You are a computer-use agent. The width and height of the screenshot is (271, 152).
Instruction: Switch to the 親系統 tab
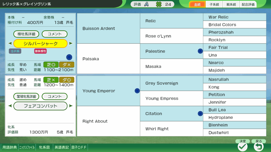231,4
